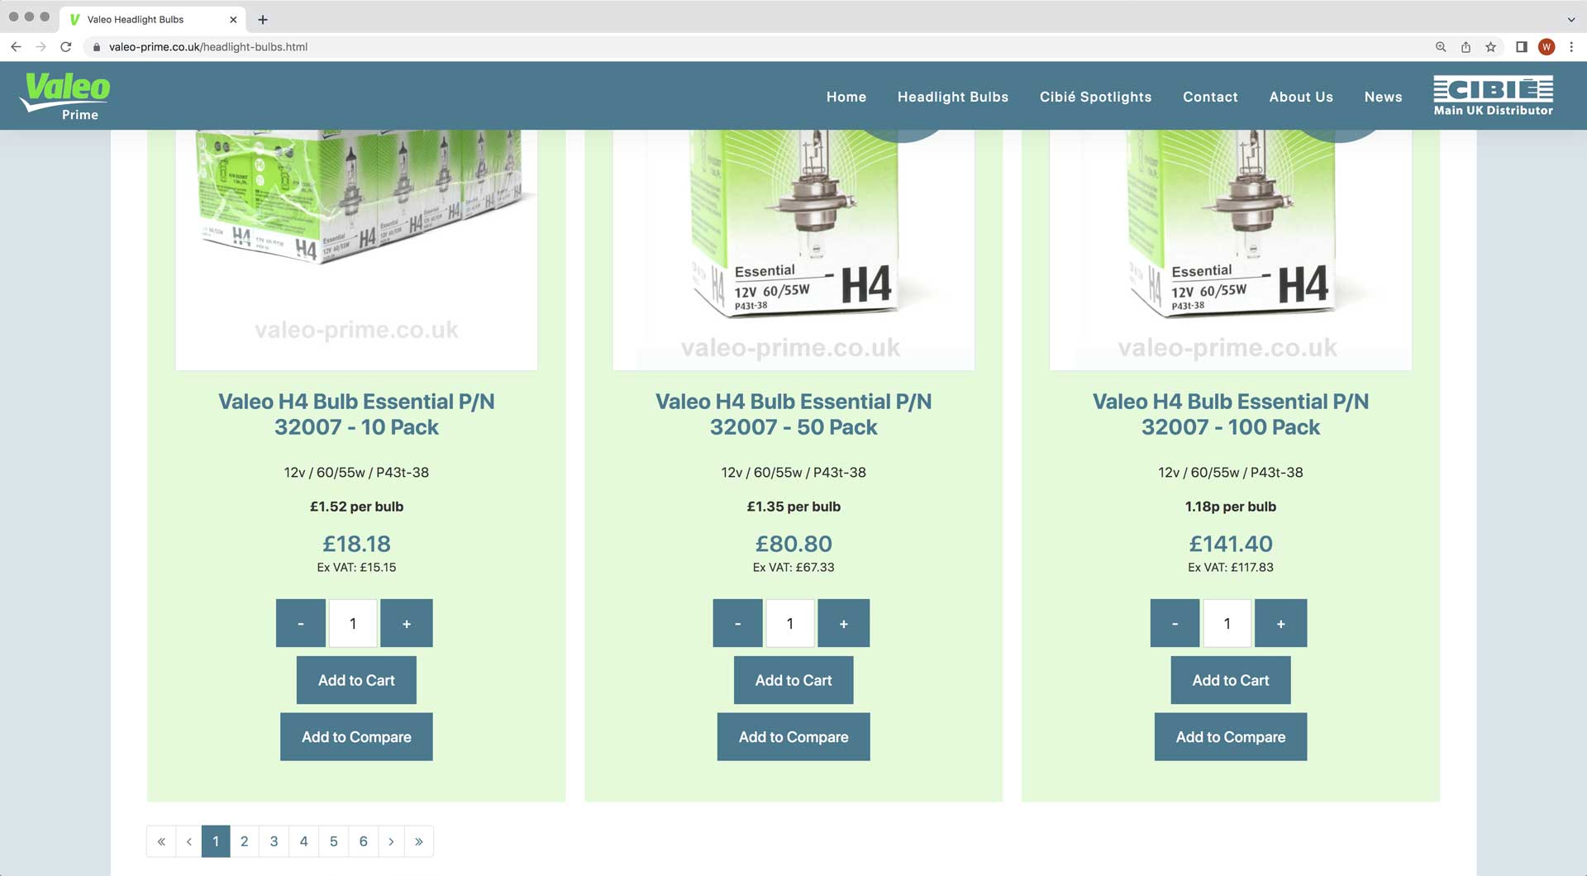Screen dimensions: 1587x876
Task: Click the 50 Pack product image
Action: 793,250
